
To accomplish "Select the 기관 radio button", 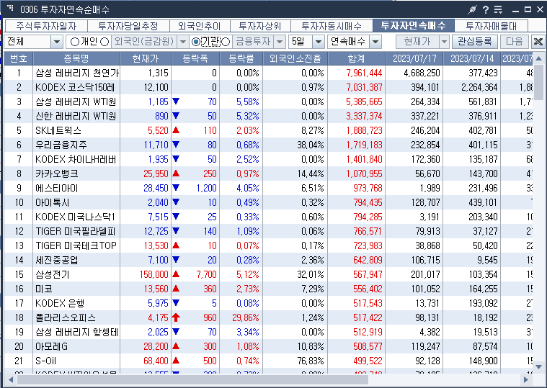I will coord(196,42).
